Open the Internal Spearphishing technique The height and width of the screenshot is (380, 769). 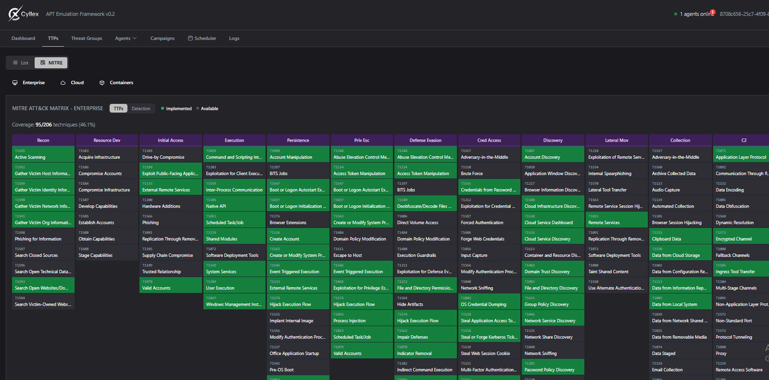coord(616,170)
